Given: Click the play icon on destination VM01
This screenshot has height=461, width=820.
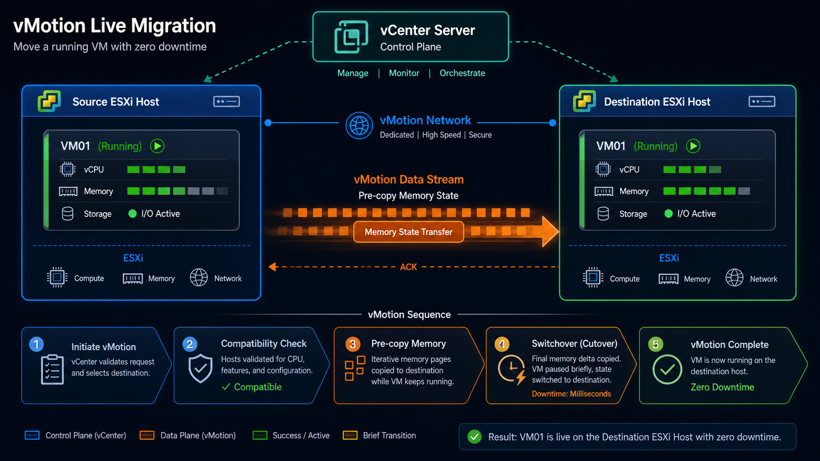Looking at the screenshot, I should 693,146.
